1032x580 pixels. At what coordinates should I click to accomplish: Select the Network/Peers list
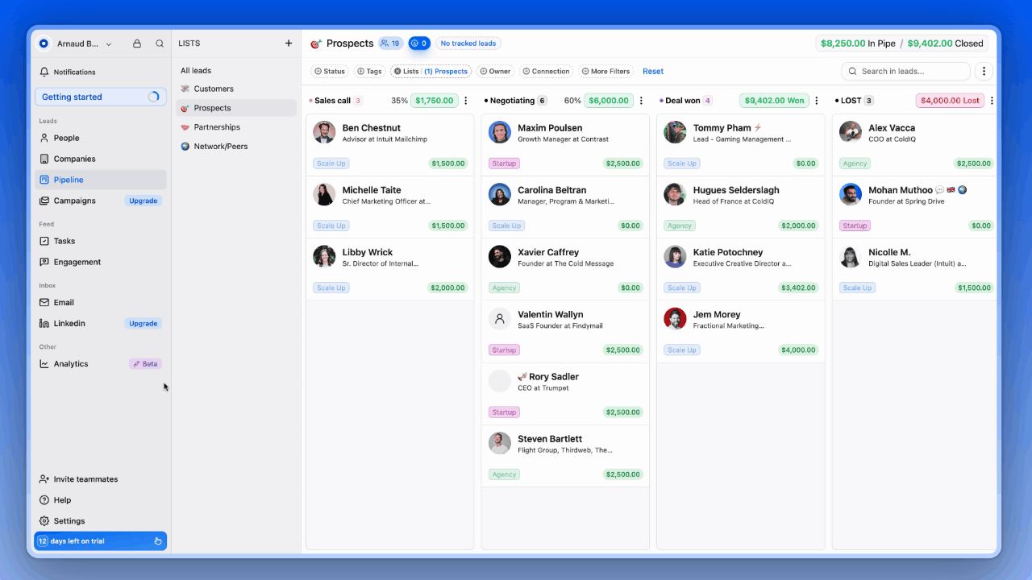(x=236, y=147)
